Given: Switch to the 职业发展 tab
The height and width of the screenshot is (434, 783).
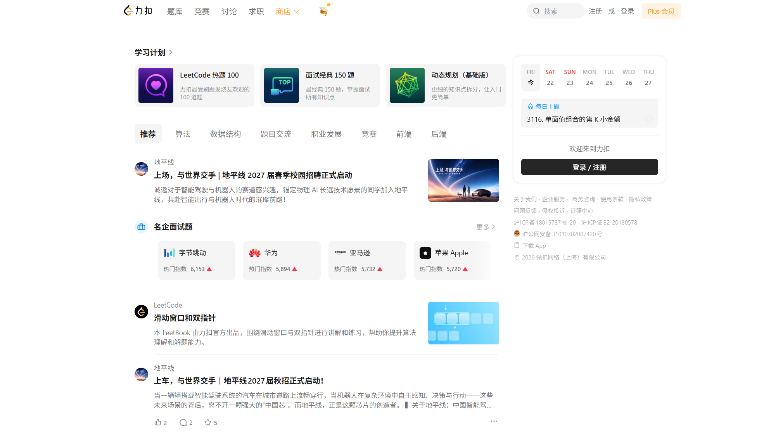Looking at the screenshot, I should tap(327, 134).
